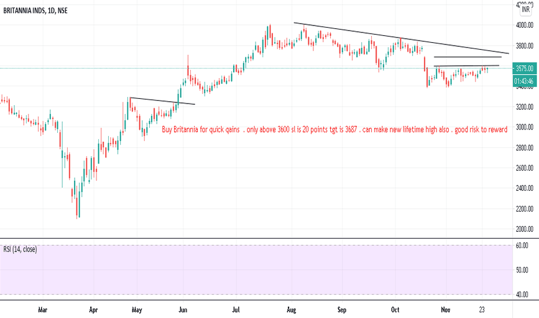Click the 2800.00 price axis label
This screenshot has height=318, width=539.
coord(525,148)
